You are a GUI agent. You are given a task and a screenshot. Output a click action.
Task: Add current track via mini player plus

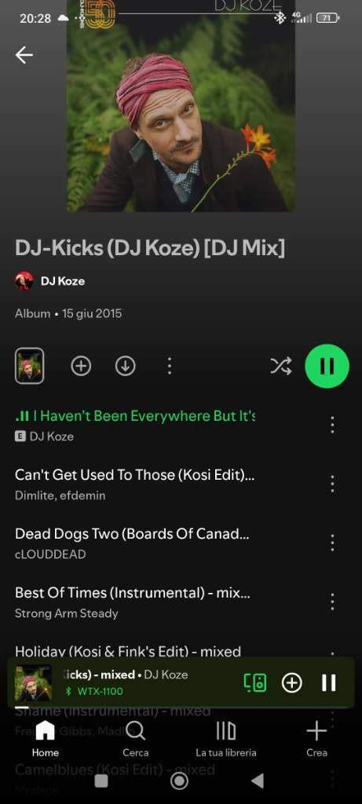[x=292, y=682]
